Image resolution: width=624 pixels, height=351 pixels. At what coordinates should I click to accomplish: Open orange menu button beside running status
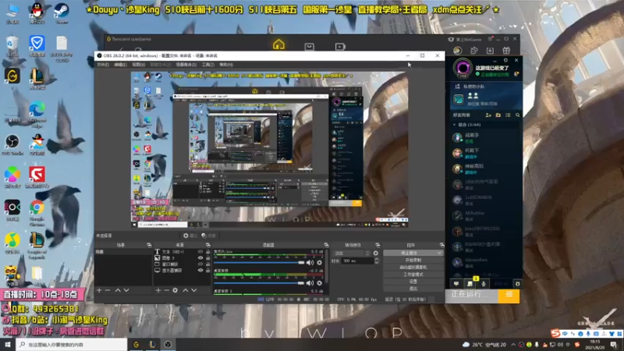tap(509, 295)
